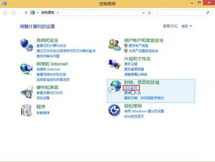Expand the arrow before 控制面板 breadcrumb
This screenshot has height=162, width=215.
(x=38, y=13)
